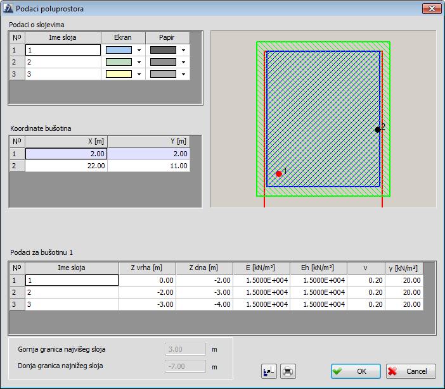Dismiss dialog with the Cancel button

click(x=411, y=371)
